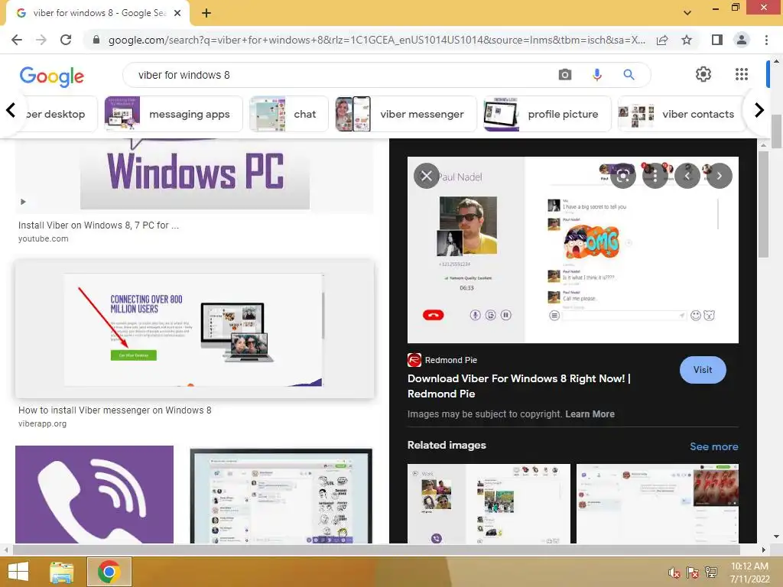The width and height of the screenshot is (783, 587).
Task: Open second related image thumbnail
Action: click(657, 504)
